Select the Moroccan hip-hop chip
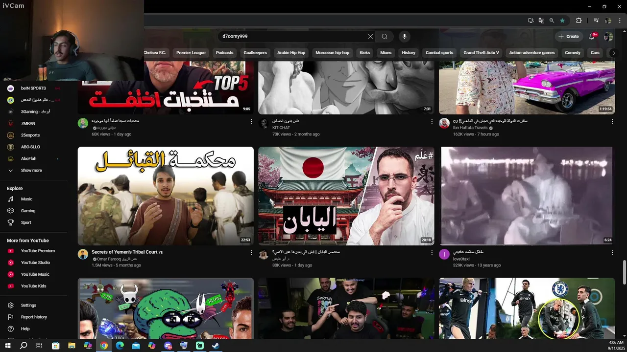The image size is (627, 352). point(333,53)
